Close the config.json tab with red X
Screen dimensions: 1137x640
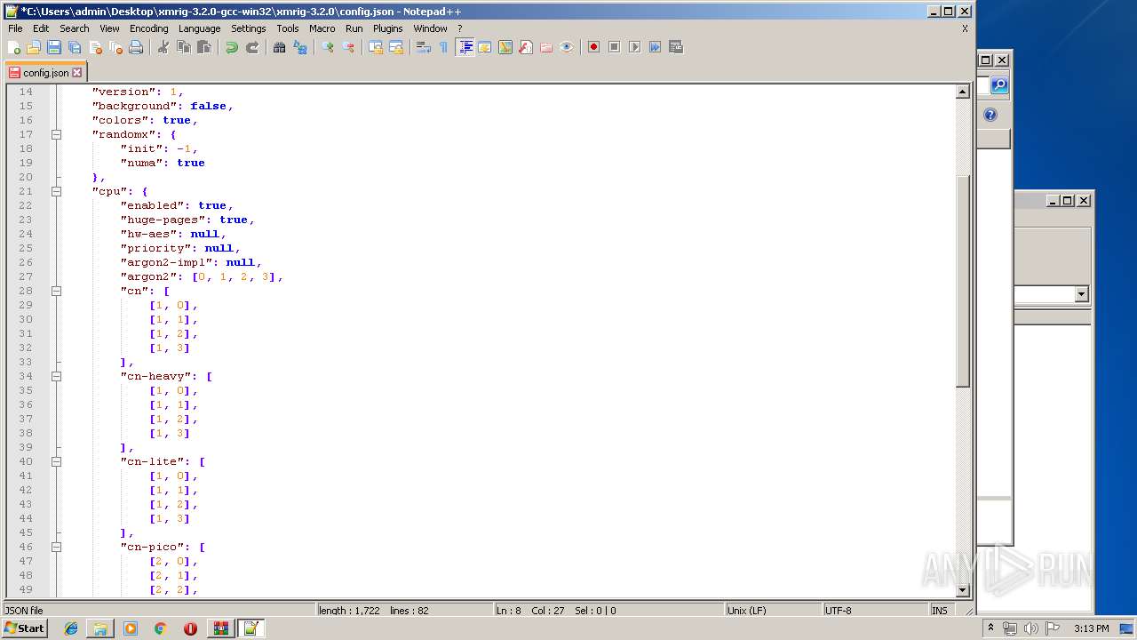(x=76, y=73)
